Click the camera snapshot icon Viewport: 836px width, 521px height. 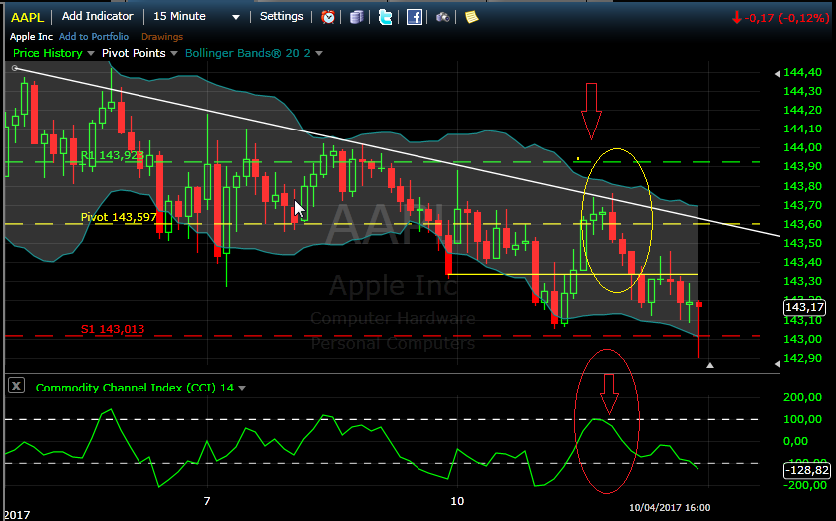pyautogui.click(x=443, y=17)
